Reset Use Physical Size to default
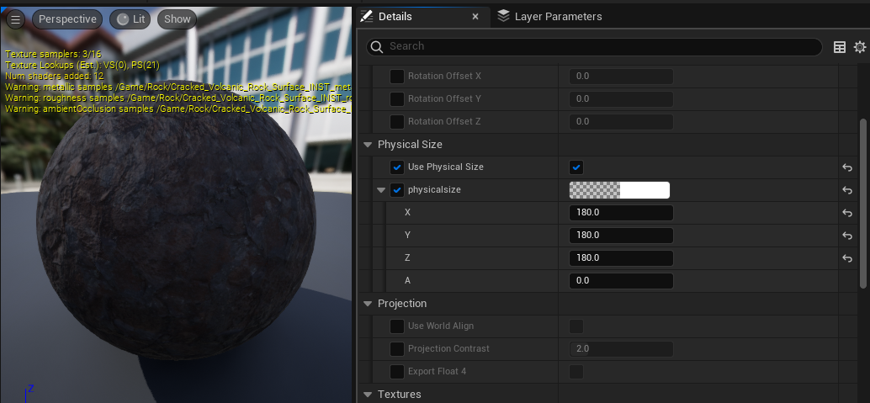 click(847, 167)
